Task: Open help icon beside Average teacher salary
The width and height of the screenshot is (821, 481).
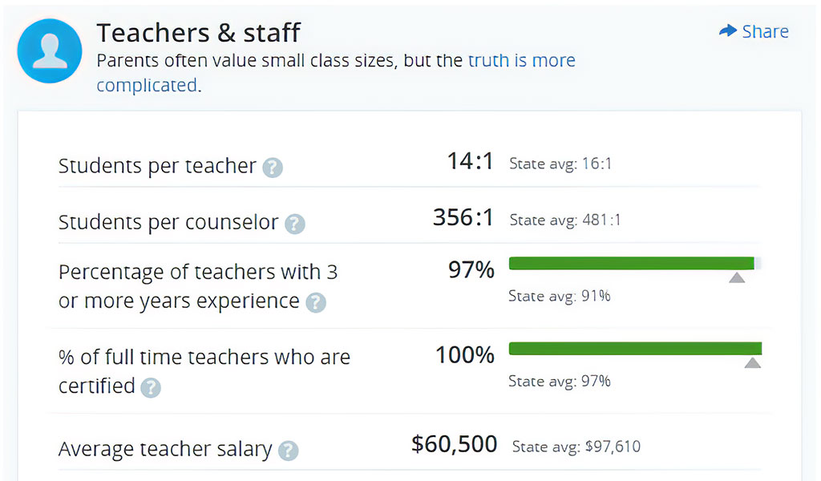Action: point(289,451)
